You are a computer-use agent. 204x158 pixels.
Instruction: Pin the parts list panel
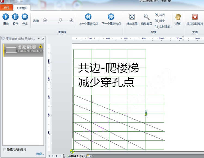[39, 39]
